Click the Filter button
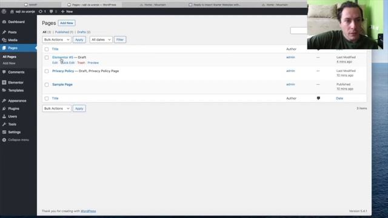Screen dimensions: 388x218 [x=120, y=39]
